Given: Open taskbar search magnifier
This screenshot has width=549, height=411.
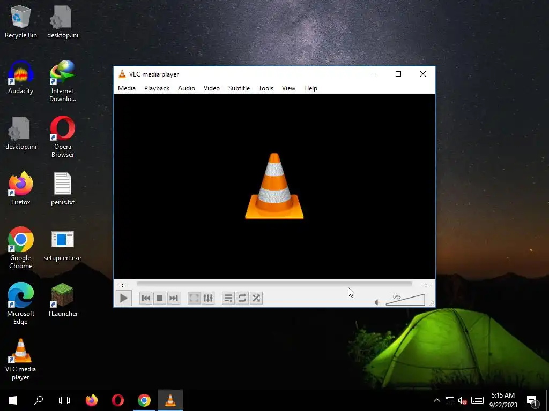Looking at the screenshot, I should tap(39, 400).
